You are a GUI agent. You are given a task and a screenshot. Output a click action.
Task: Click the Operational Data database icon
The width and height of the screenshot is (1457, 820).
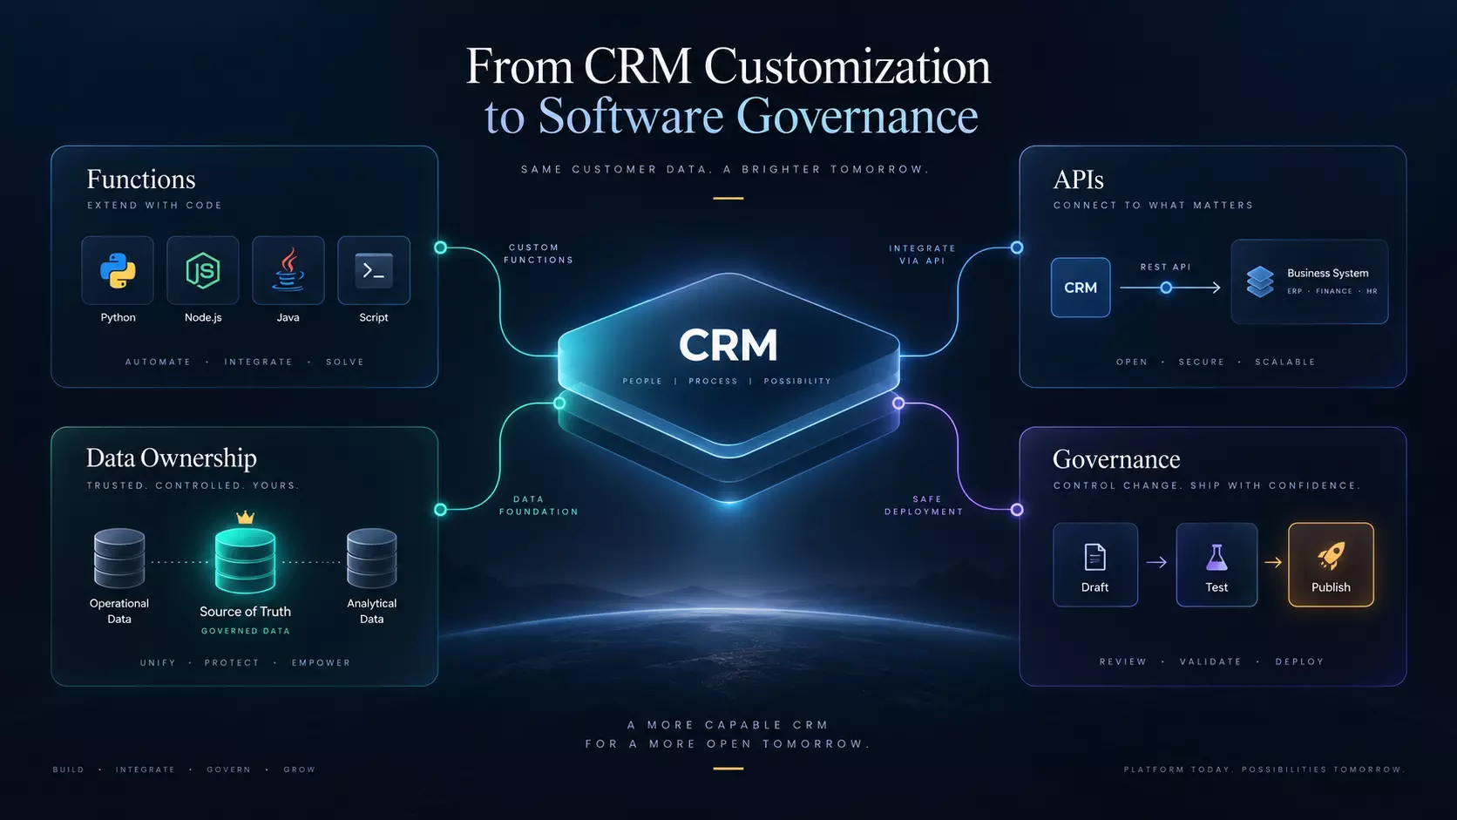tap(119, 558)
